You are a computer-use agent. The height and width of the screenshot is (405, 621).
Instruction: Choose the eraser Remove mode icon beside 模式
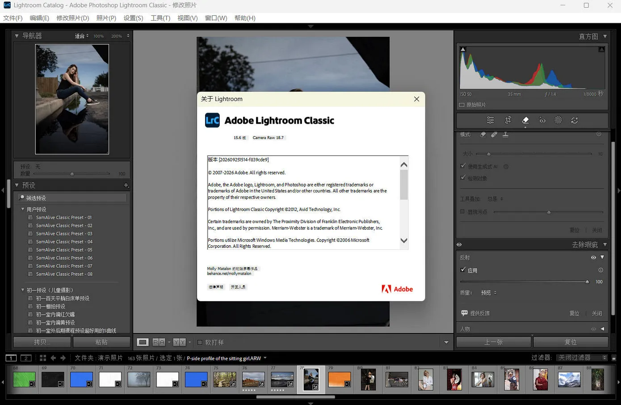[483, 135]
